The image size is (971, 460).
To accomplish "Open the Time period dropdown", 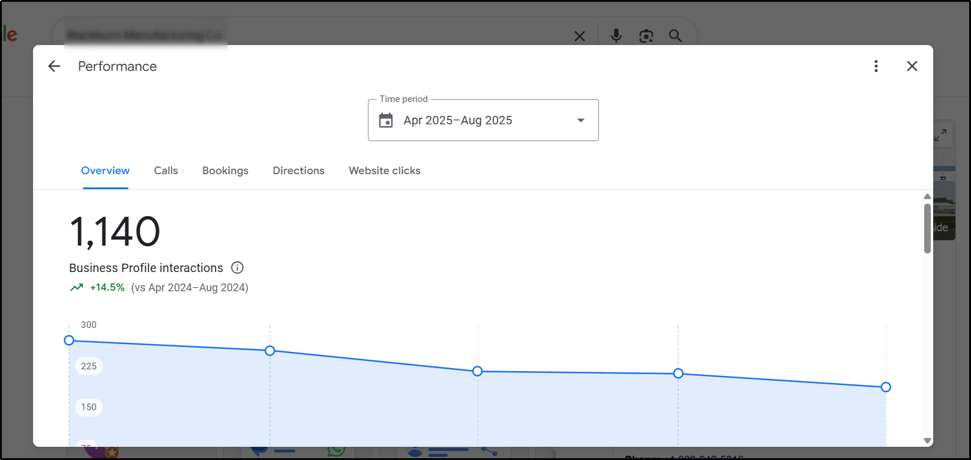I will pos(483,120).
